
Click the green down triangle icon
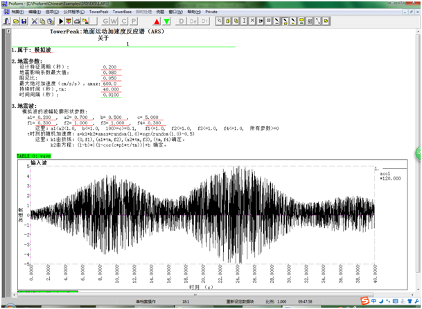coord(167,21)
